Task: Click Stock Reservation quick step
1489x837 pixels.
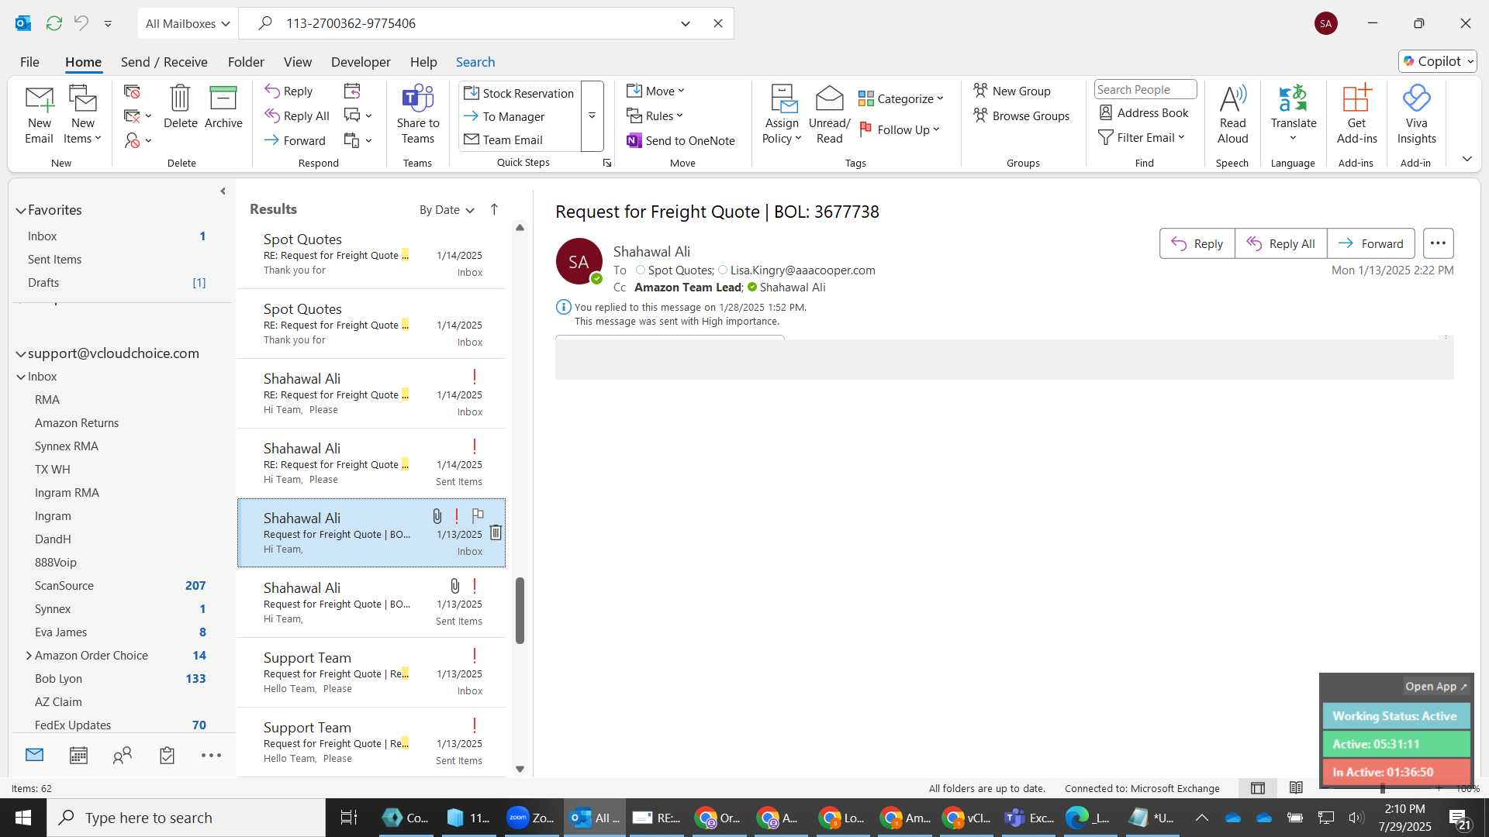Action: coord(519,93)
